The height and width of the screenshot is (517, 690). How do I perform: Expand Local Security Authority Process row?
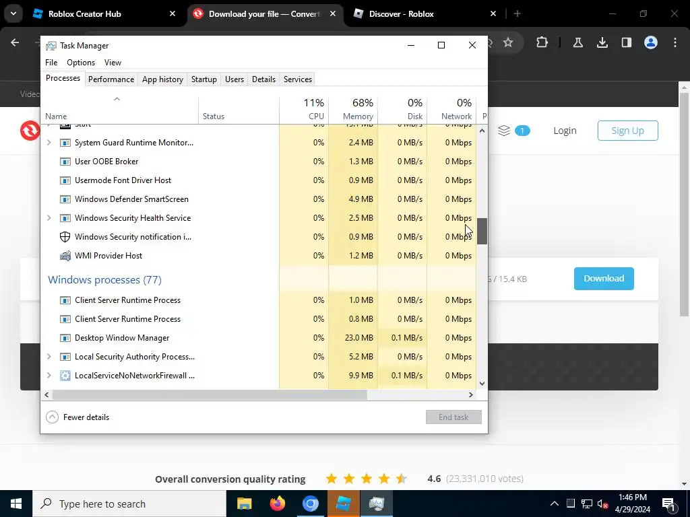point(49,357)
